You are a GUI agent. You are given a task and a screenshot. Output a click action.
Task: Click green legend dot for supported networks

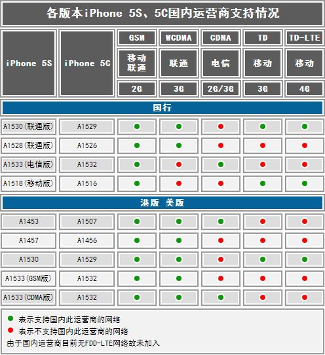click(x=10, y=318)
